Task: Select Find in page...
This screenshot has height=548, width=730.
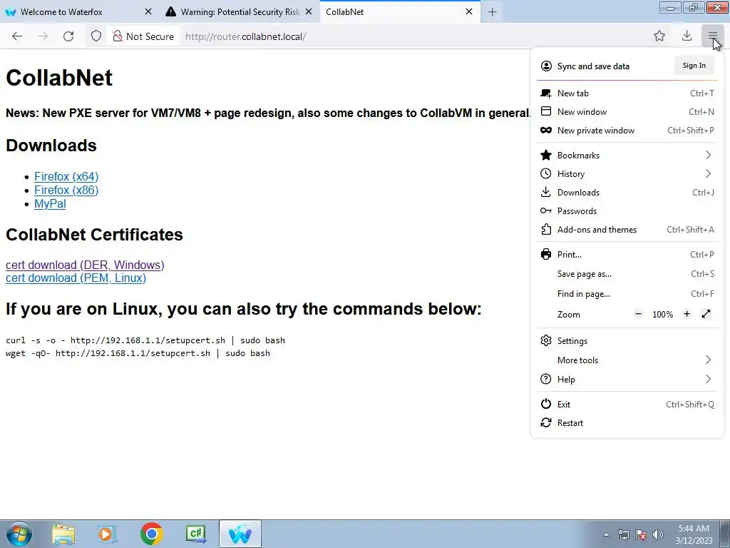Action: (x=627, y=294)
